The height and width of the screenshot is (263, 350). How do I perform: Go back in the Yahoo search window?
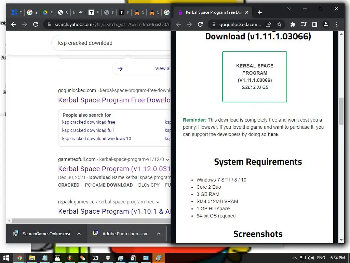14,24
